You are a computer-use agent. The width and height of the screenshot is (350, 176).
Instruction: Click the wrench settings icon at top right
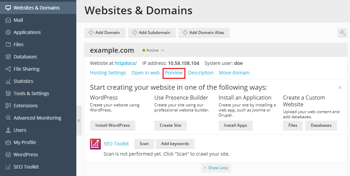343,33
